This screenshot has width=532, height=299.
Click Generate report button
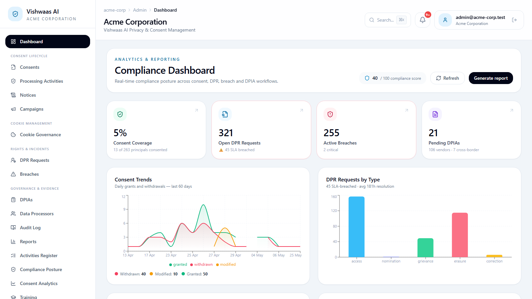(491, 78)
